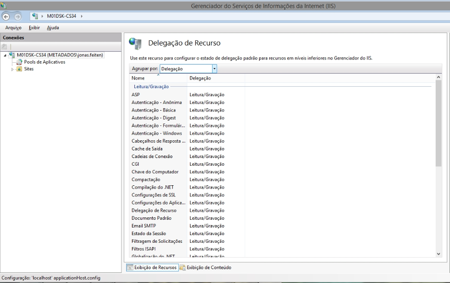Select the Configurações de SSL entry
Viewport: 450px width, 283px height.
pos(154,195)
